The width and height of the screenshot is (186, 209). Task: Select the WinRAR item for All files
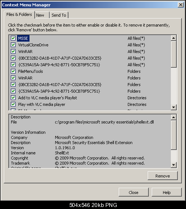point(26,52)
